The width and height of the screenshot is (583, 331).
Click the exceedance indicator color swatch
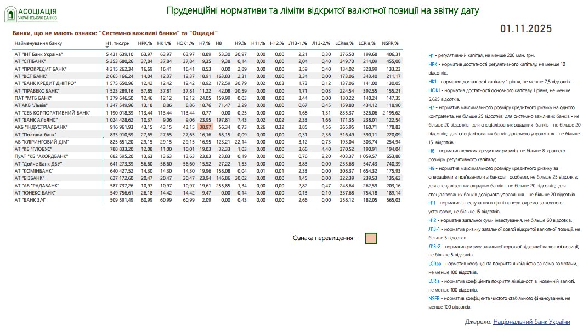click(371, 238)
